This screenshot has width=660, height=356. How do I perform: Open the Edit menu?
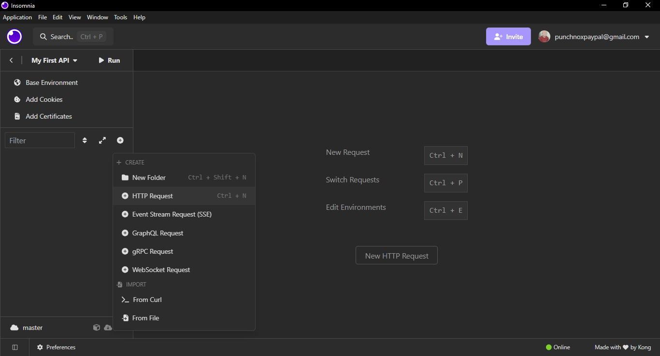point(57,17)
